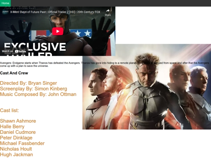Click the X-Men cast poster image
The image size is (211, 158).
pos(147,87)
